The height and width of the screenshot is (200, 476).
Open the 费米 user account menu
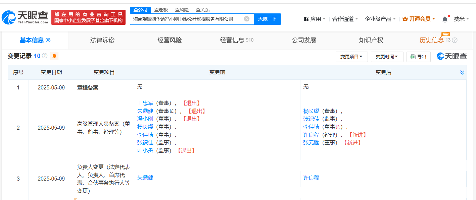pyautogui.click(x=461, y=19)
